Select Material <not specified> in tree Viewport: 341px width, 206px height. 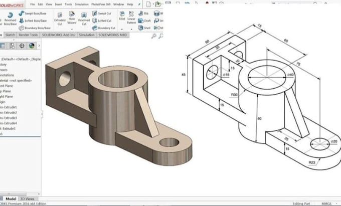point(16,80)
